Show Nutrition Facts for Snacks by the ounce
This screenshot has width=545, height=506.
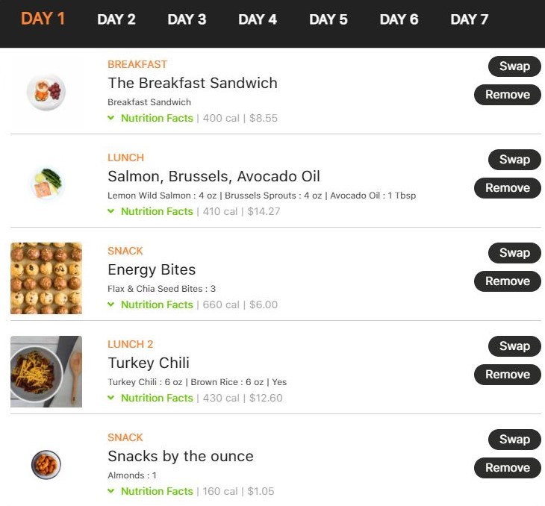coord(157,491)
